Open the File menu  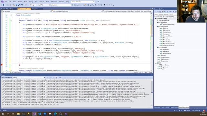pos(6,2)
